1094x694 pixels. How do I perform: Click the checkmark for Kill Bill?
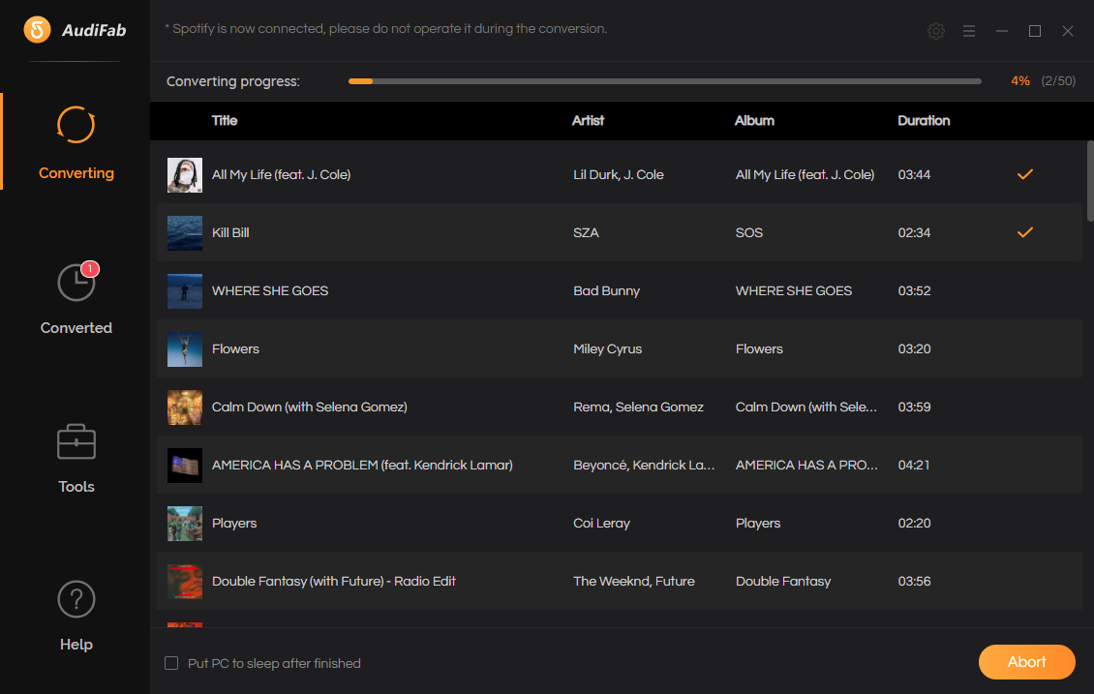(1024, 232)
